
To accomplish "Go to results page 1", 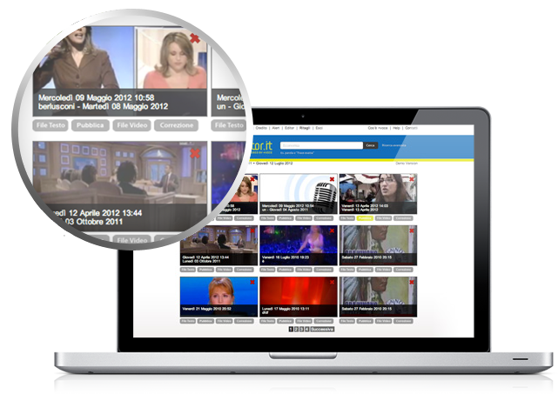I will 291,330.
